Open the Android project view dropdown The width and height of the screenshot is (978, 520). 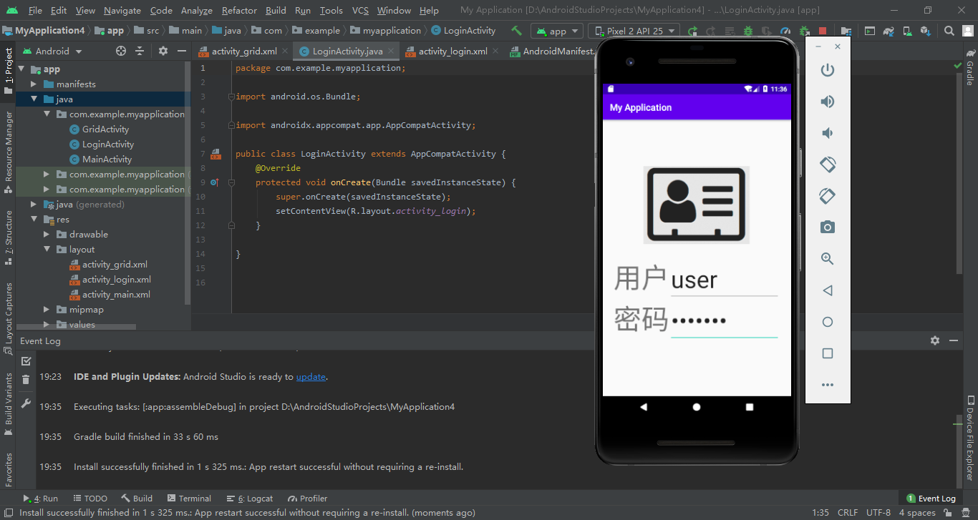(53, 51)
